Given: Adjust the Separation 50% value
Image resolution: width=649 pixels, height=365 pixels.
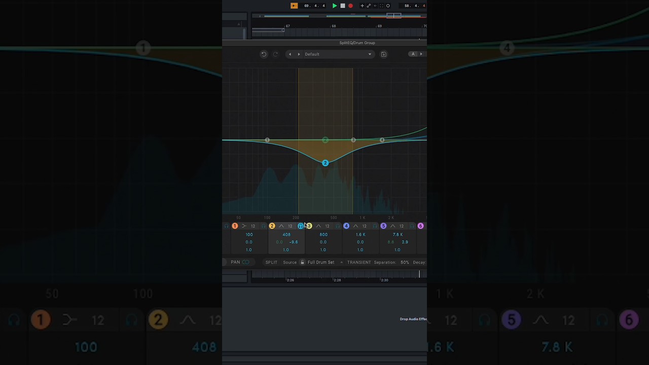Looking at the screenshot, I should pos(405,262).
